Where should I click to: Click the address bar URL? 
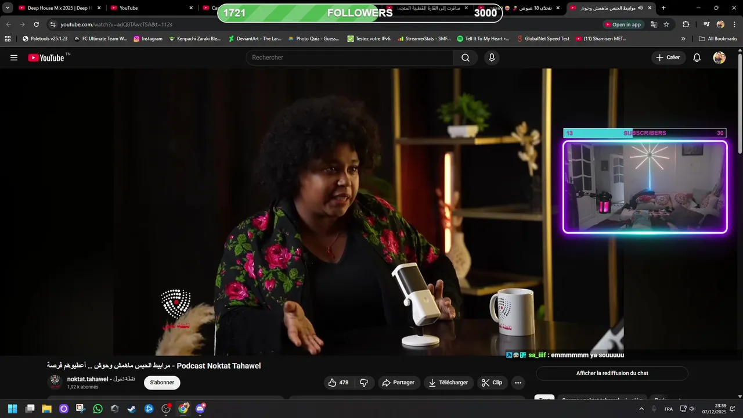(x=116, y=24)
